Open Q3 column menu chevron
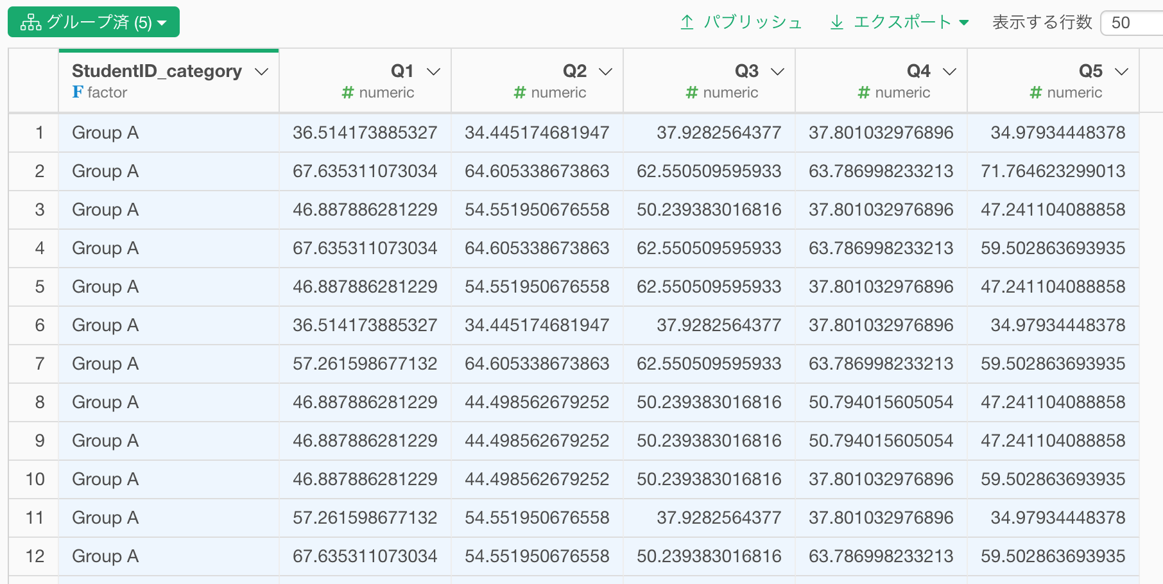 pos(777,71)
